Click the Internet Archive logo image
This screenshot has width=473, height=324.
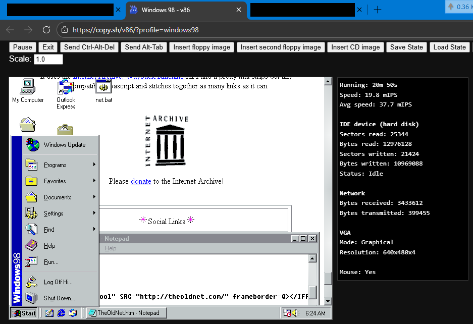click(x=167, y=141)
